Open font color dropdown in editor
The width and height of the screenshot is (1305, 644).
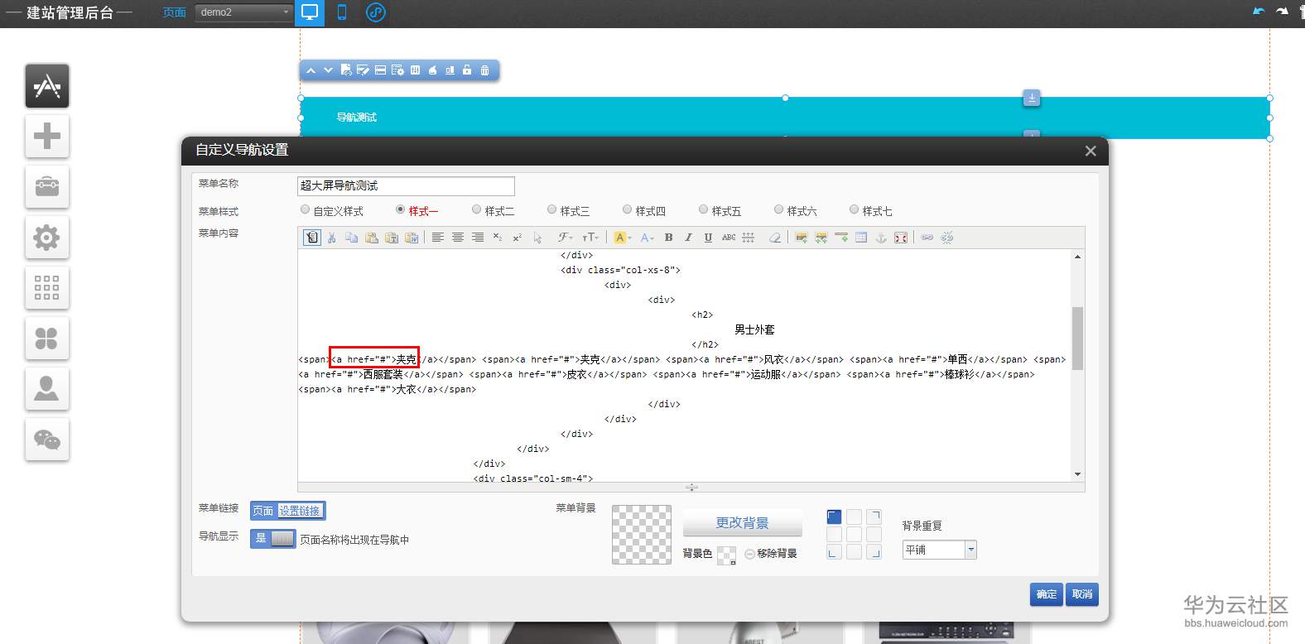(x=648, y=238)
